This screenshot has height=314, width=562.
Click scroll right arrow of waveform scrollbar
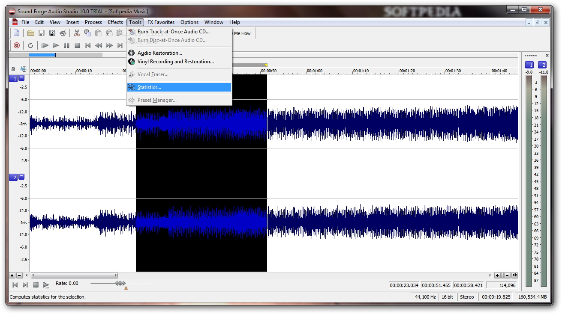tap(490, 275)
